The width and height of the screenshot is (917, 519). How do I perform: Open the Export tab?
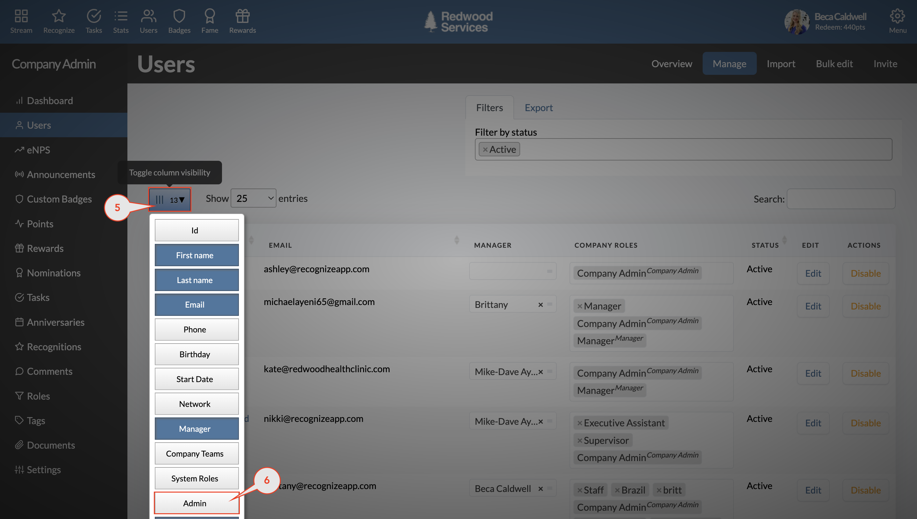538,107
